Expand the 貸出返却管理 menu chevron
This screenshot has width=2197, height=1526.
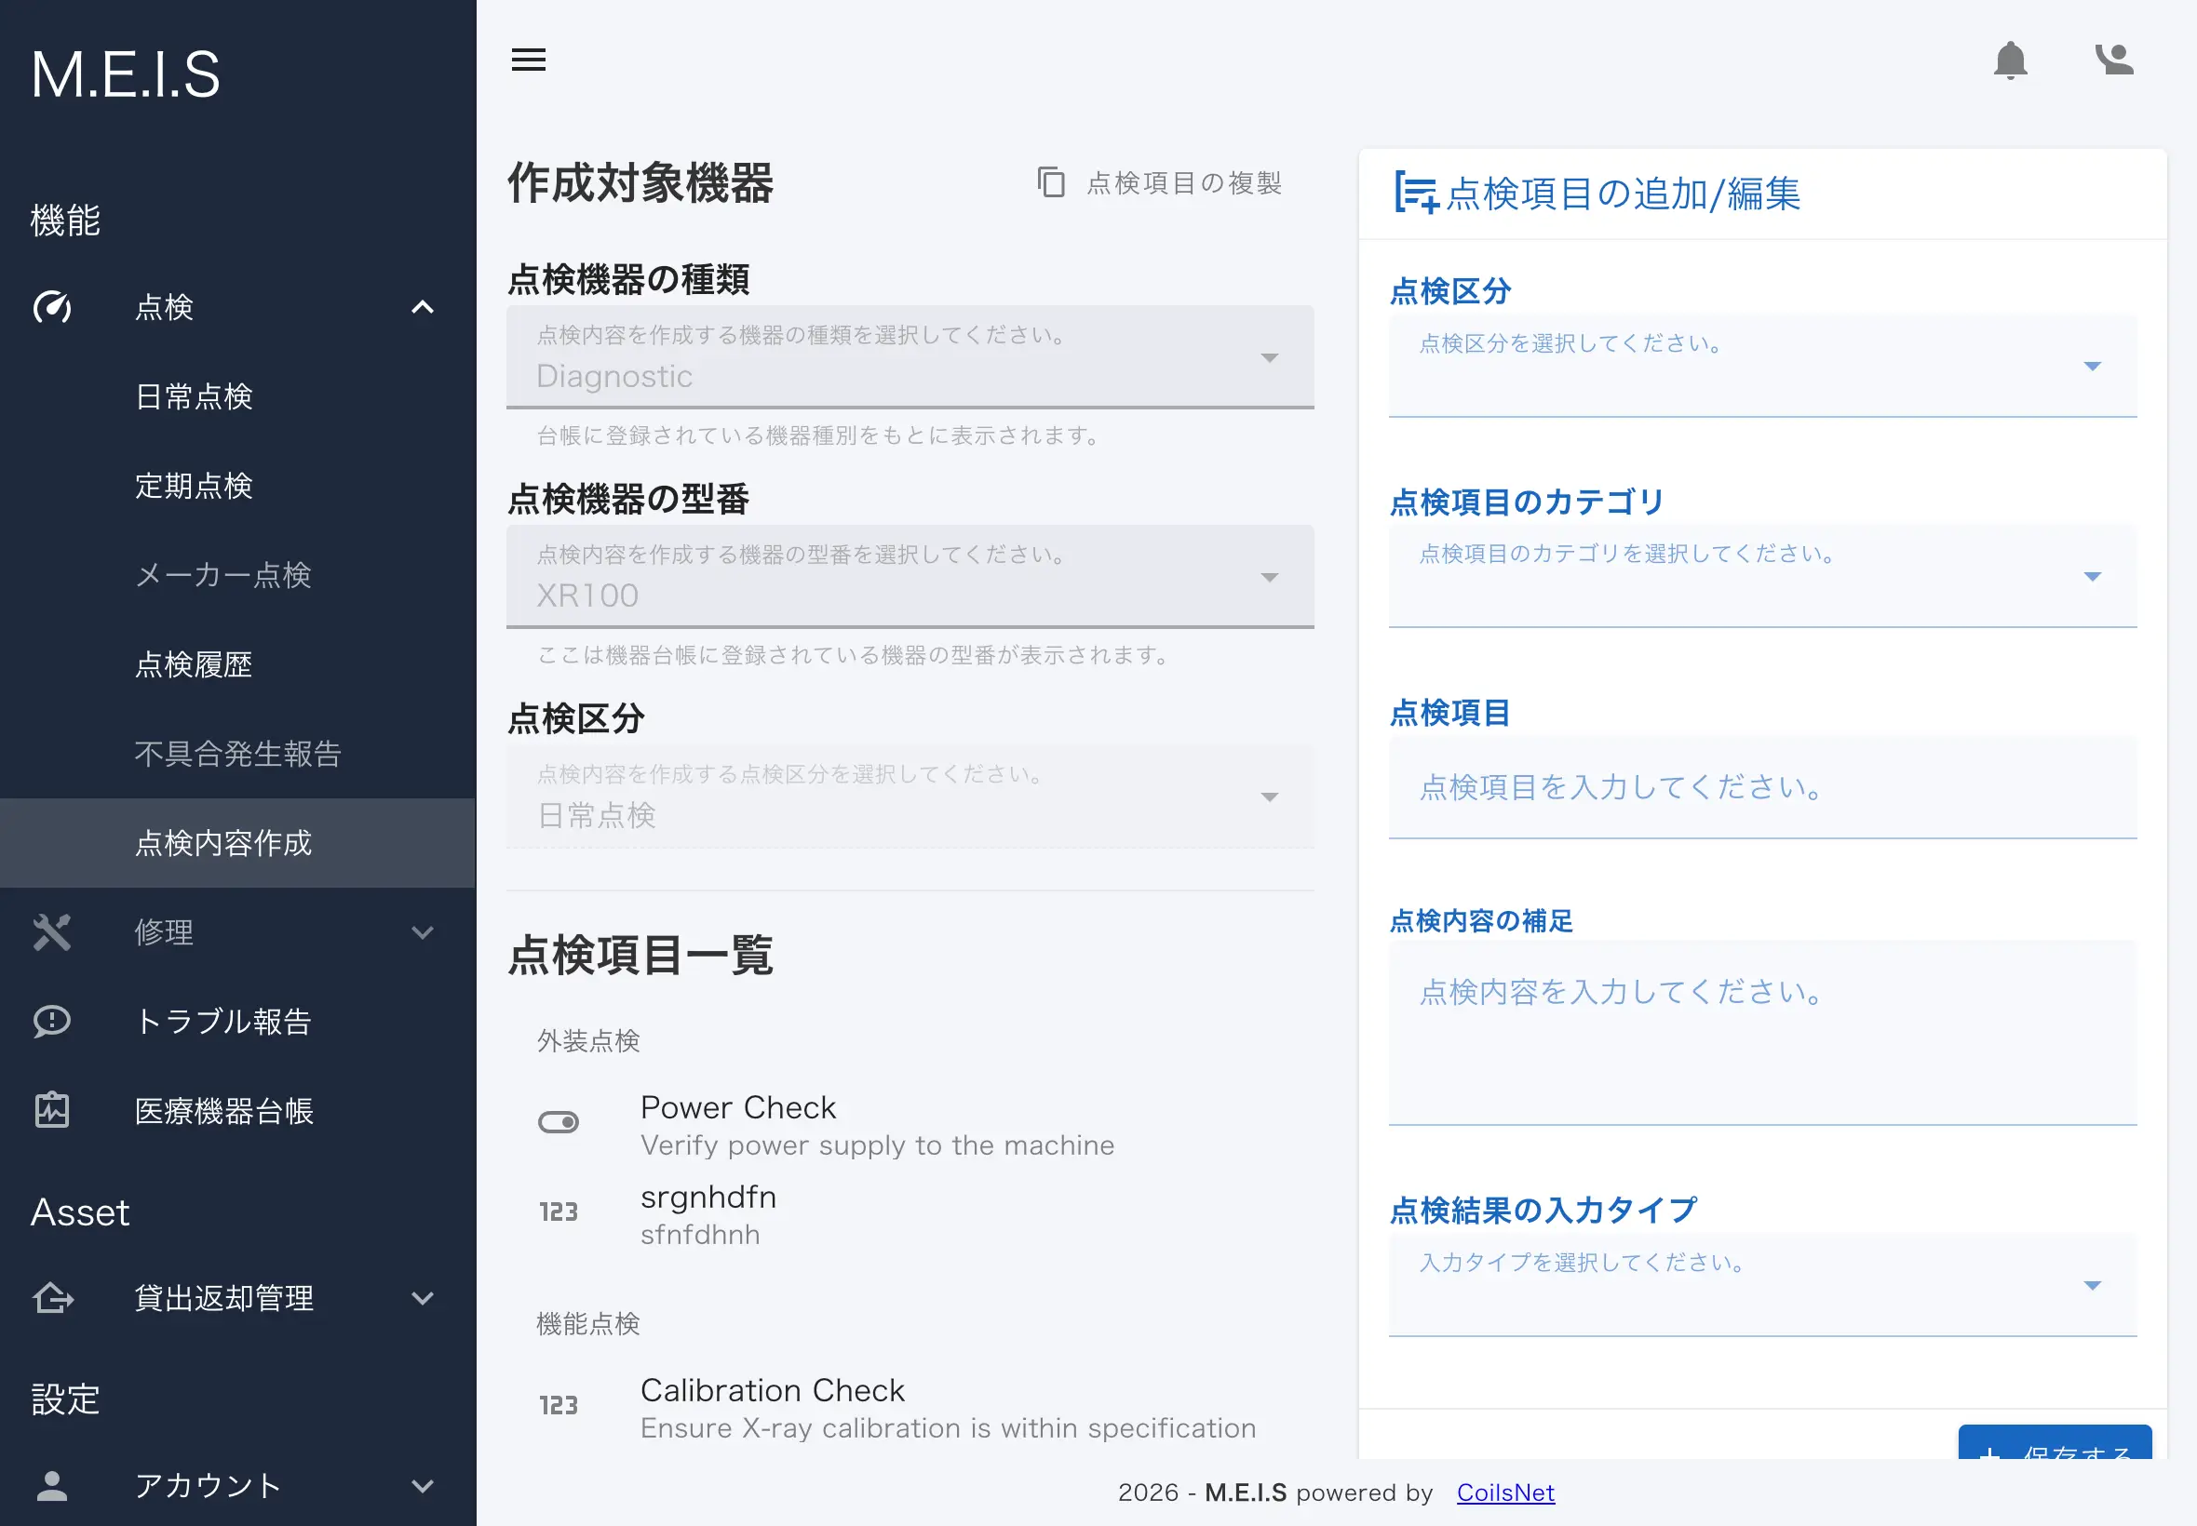423,1297
